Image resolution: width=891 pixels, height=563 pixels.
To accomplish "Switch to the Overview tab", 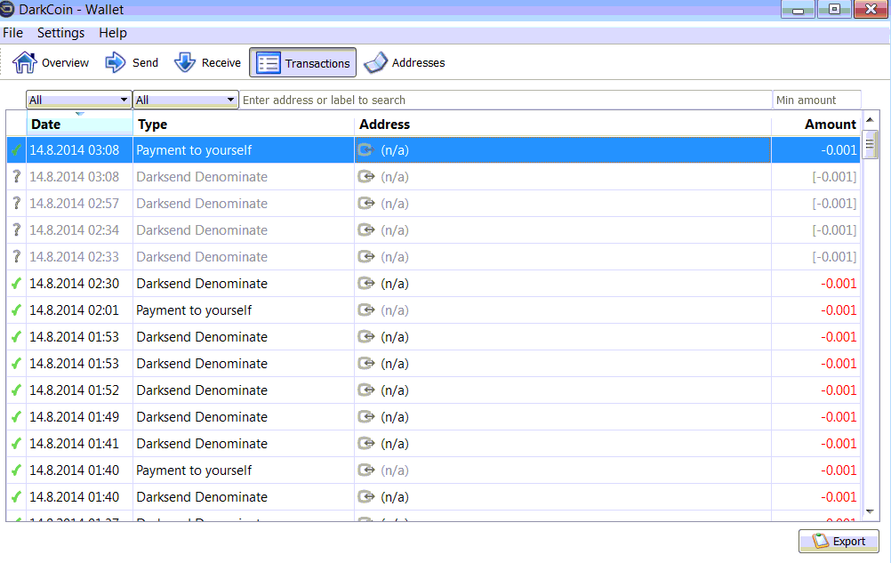I will (52, 62).
